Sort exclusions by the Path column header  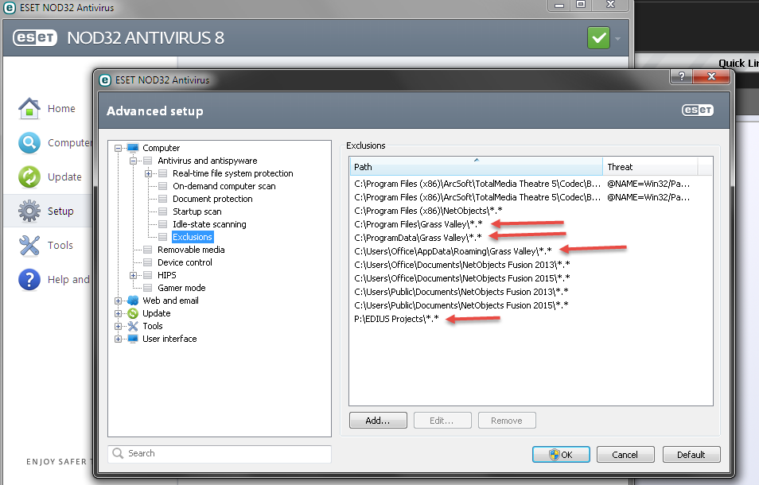tap(477, 166)
